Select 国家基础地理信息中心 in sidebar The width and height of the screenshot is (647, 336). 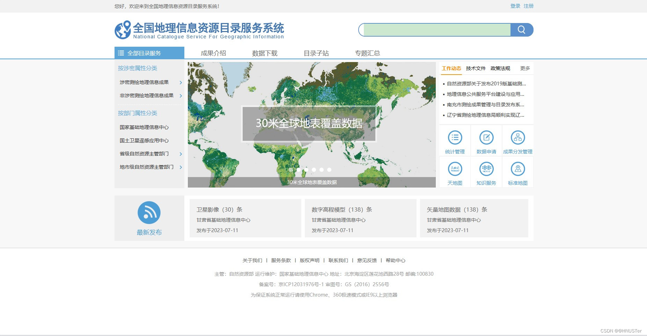144,127
